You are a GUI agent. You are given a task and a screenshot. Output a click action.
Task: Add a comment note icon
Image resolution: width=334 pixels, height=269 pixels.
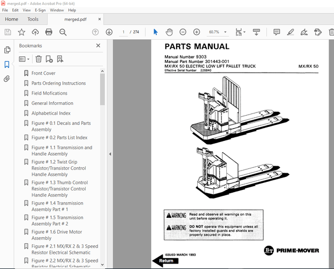pos(277,32)
